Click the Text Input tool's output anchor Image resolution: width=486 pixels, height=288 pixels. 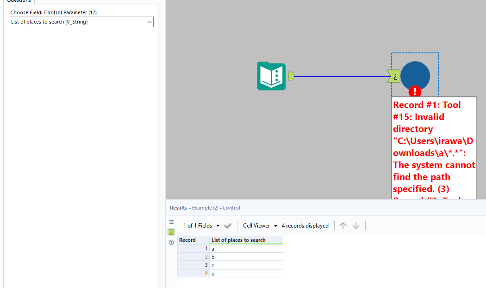290,75
